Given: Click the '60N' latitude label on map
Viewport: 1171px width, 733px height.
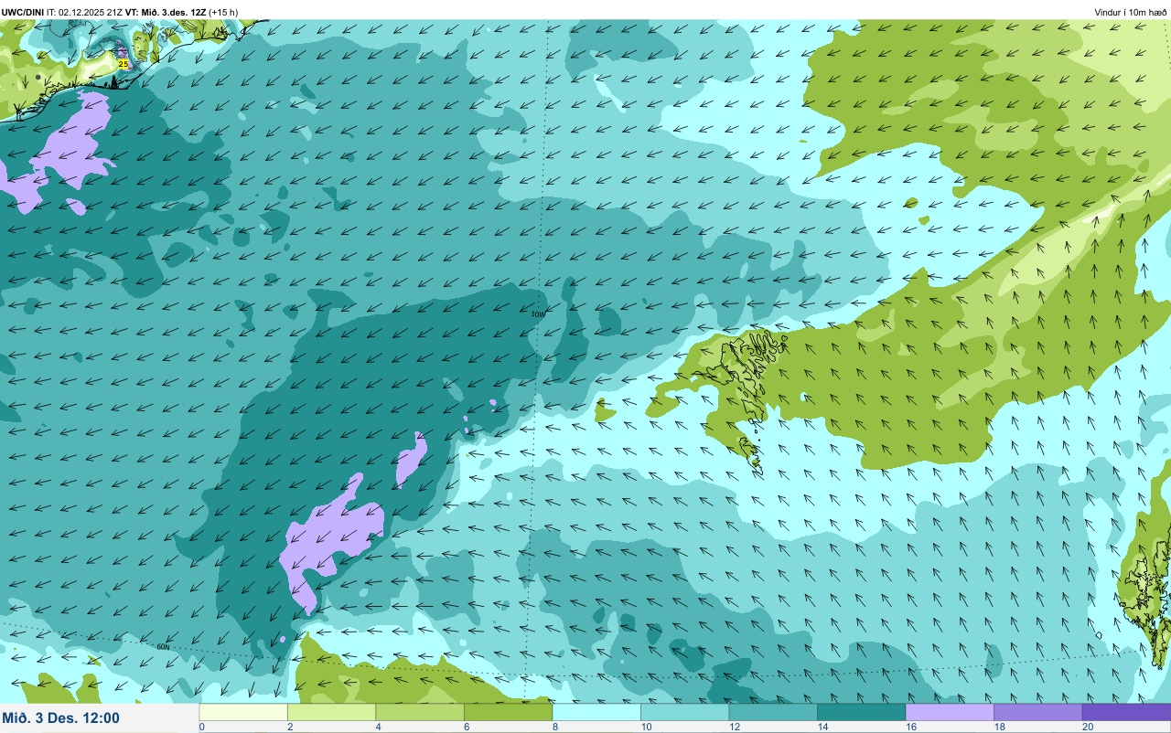Looking at the screenshot, I should [x=164, y=647].
